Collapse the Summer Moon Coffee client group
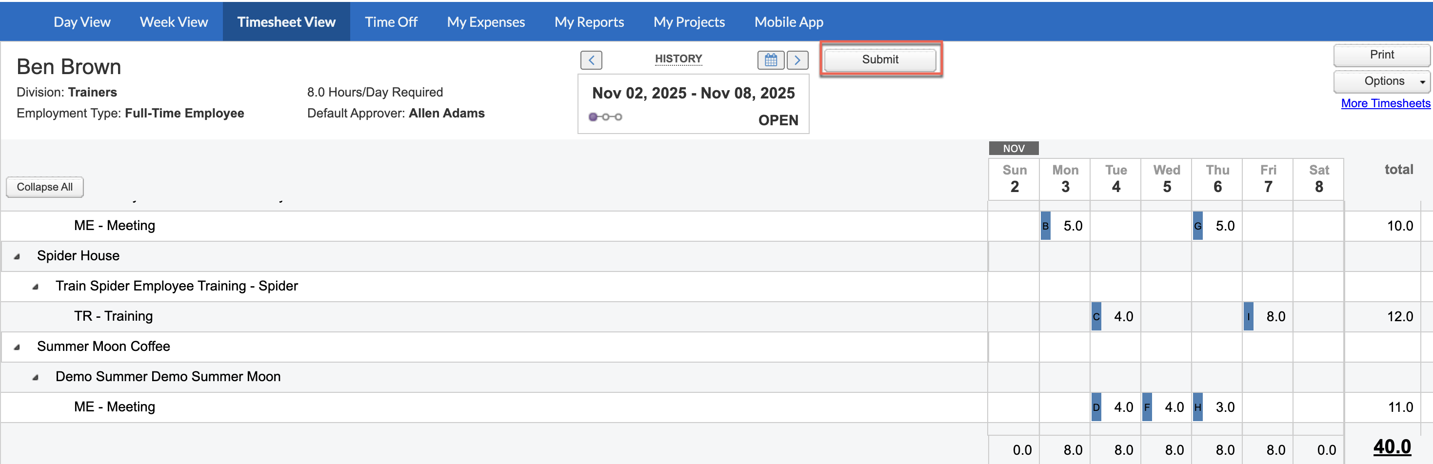 [17, 347]
